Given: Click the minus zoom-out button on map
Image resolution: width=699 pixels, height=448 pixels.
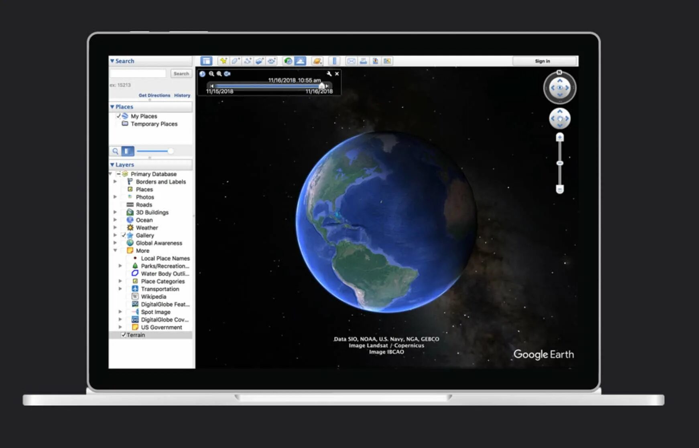Looking at the screenshot, I should point(560,189).
